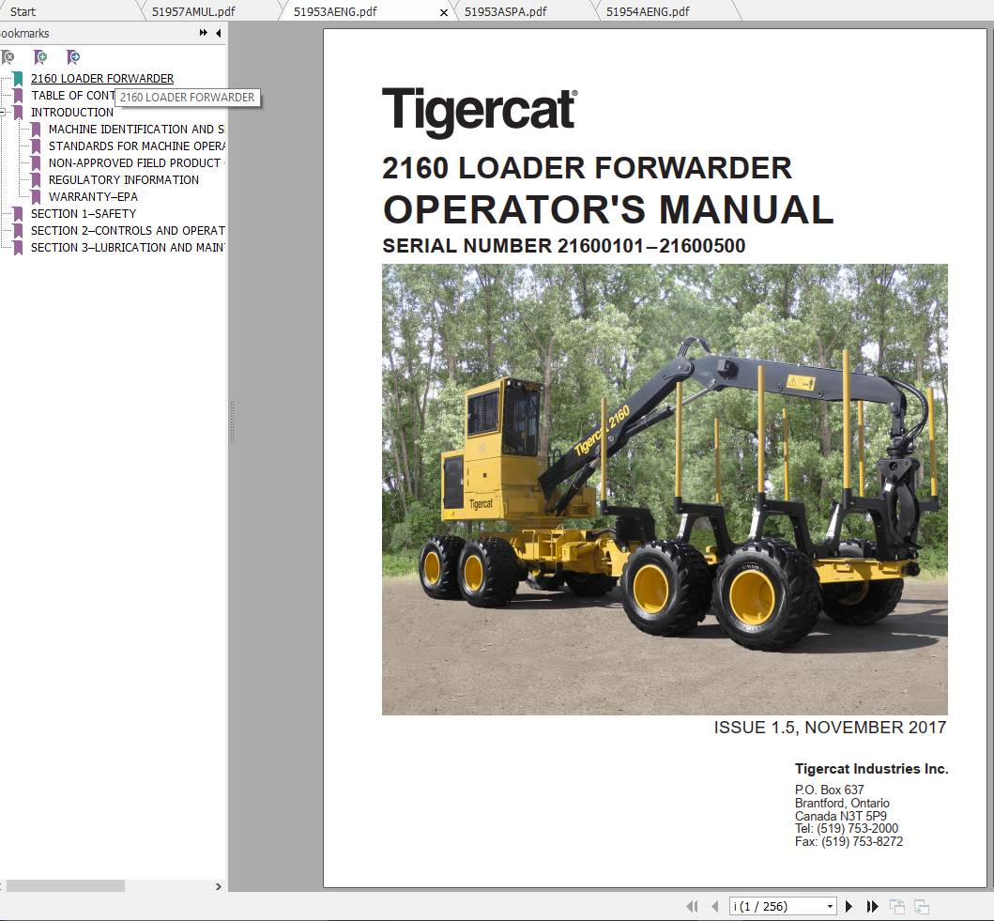Open the Start tab
This screenshot has width=994, height=921.
(21, 11)
